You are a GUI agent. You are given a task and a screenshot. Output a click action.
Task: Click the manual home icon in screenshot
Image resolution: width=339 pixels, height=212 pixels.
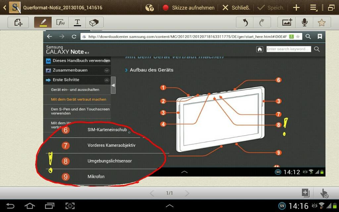(260, 49)
